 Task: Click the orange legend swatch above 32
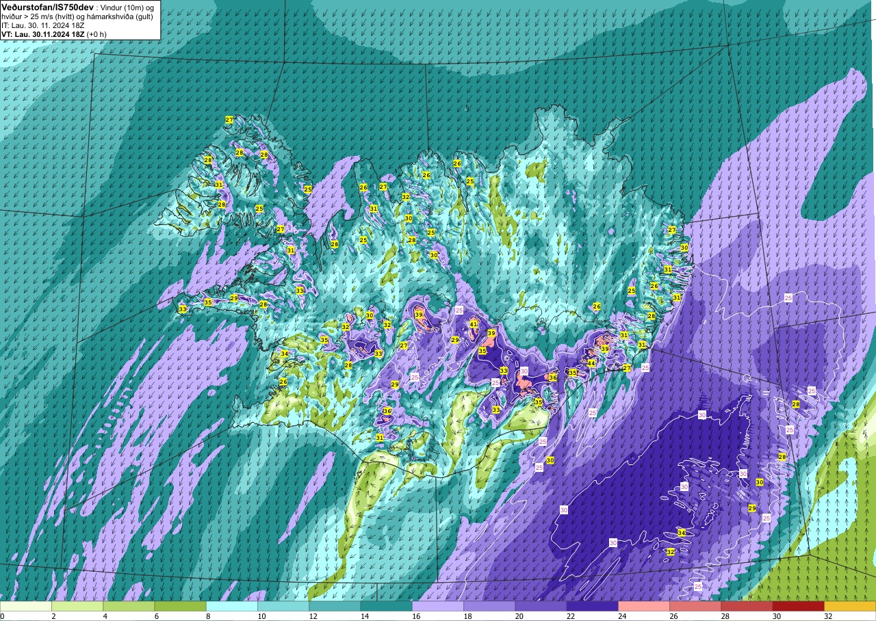[x=850, y=606]
